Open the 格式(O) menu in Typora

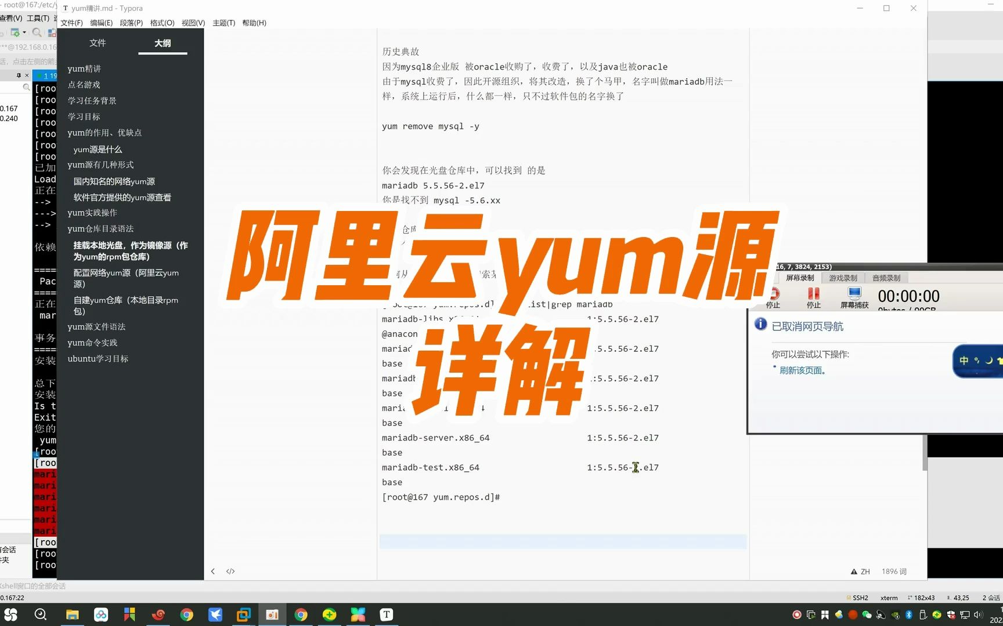[162, 23]
